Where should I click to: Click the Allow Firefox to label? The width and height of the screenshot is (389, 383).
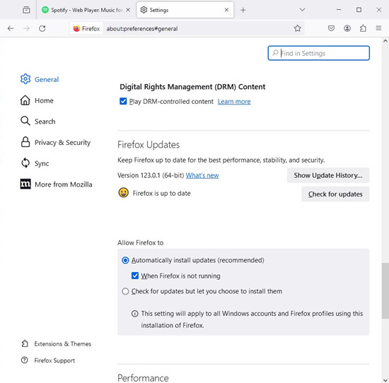pyautogui.click(x=141, y=242)
